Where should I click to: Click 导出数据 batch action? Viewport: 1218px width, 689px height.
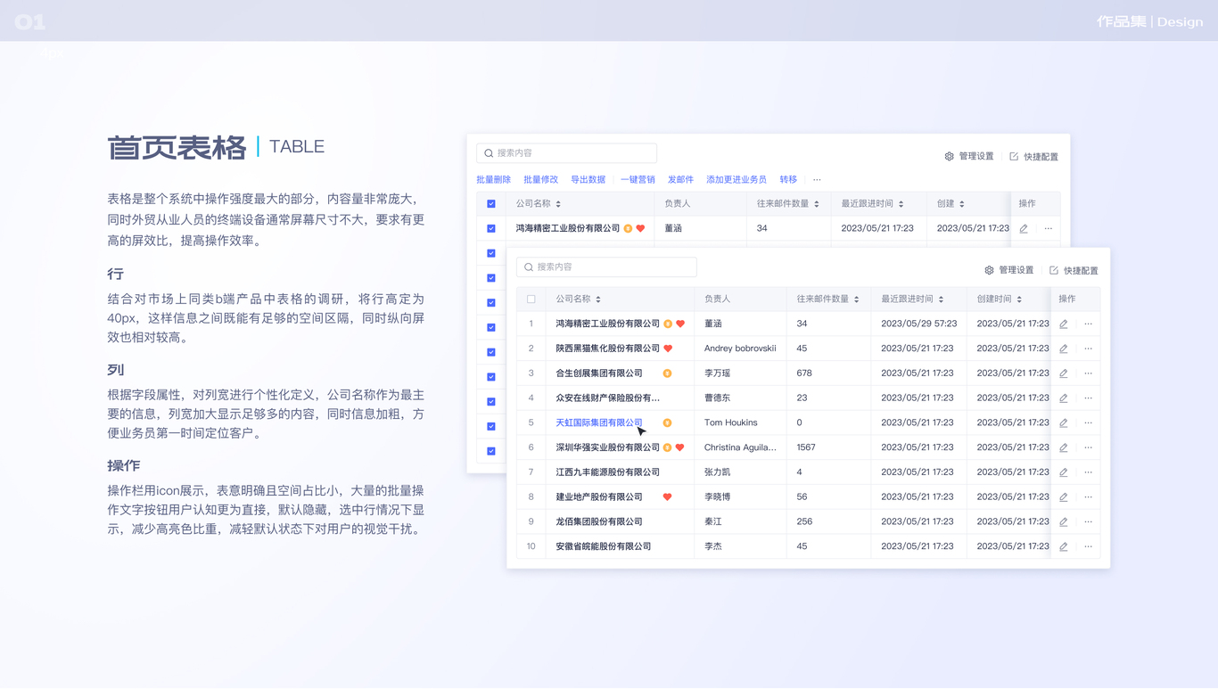click(x=588, y=180)
